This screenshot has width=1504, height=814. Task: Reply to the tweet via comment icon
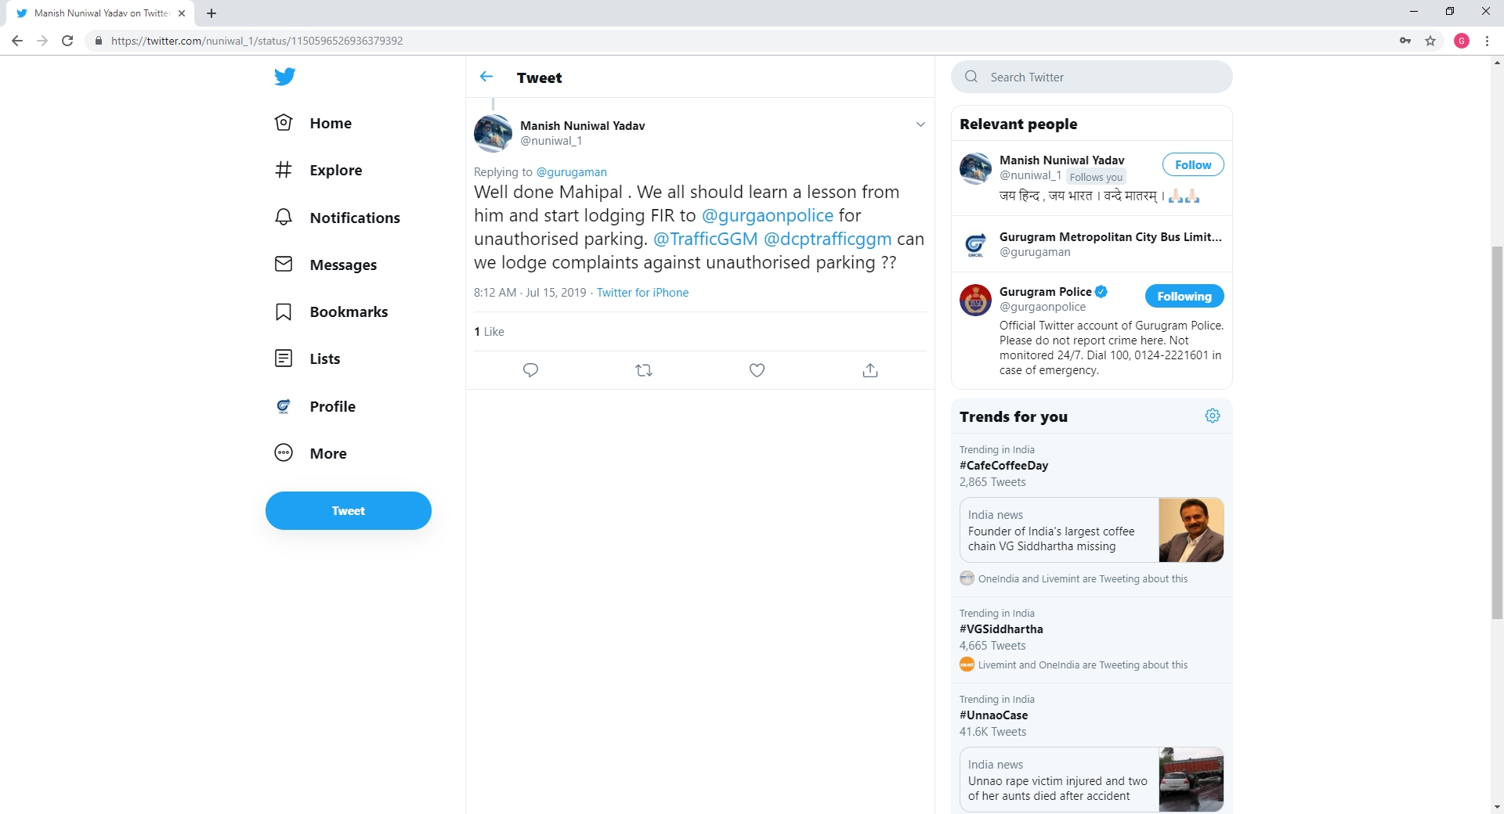[x=530, y=370]
